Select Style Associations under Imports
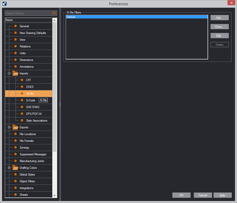Image resolution: width=237 pixels, height=203 pixels. (37, 121)
